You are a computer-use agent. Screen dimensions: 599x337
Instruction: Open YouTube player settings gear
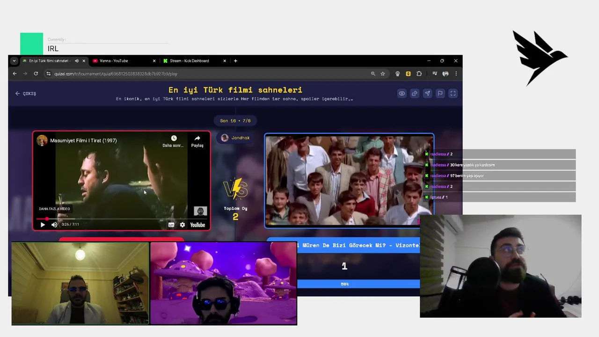coord(183,225)
